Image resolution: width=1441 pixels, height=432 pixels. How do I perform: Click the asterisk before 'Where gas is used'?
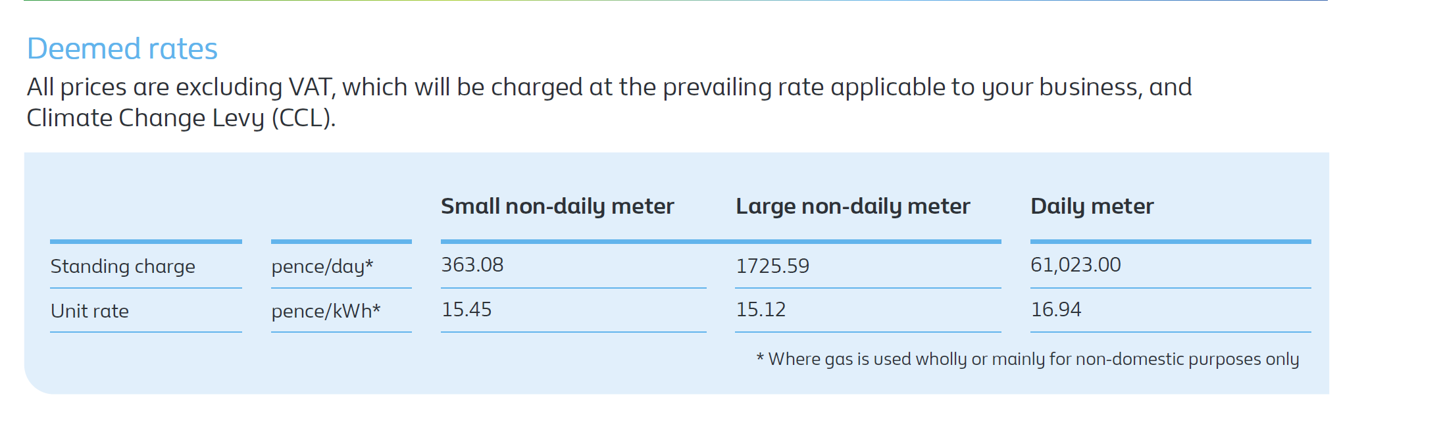pyautogui.click(x=760, y=358)
